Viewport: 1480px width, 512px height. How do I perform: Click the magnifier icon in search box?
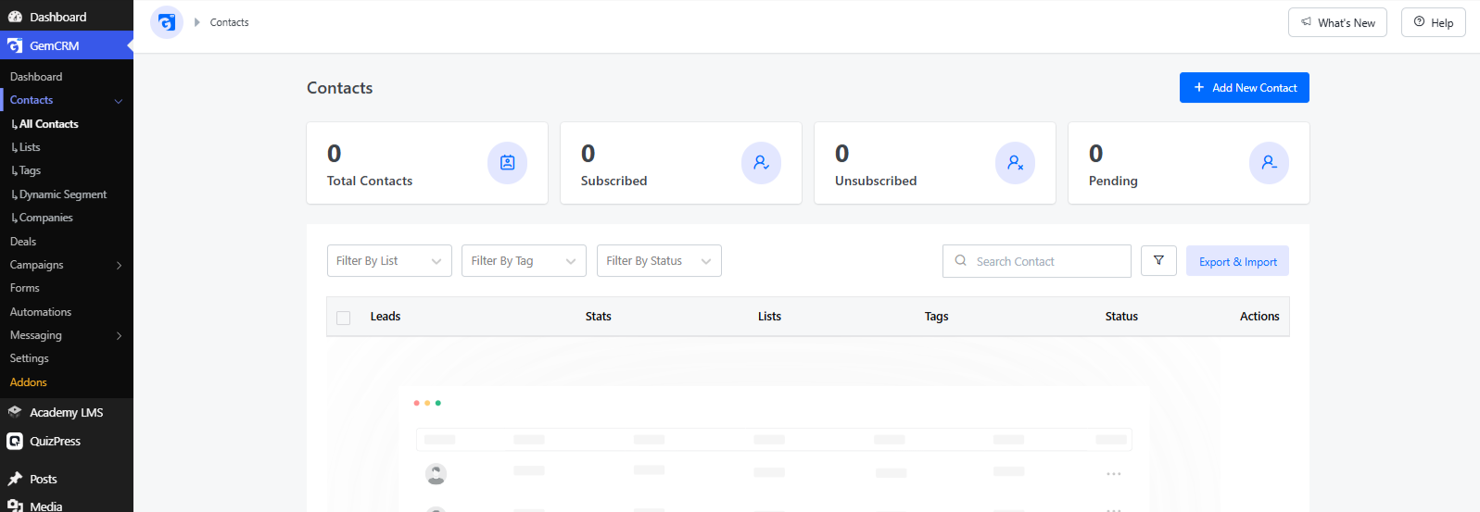tap(961, 261)
